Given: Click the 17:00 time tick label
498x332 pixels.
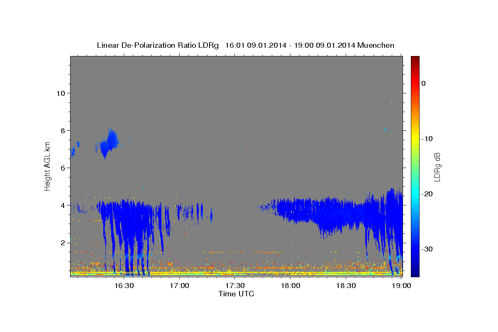Looking at the screenshot, I should click(180, 286).
